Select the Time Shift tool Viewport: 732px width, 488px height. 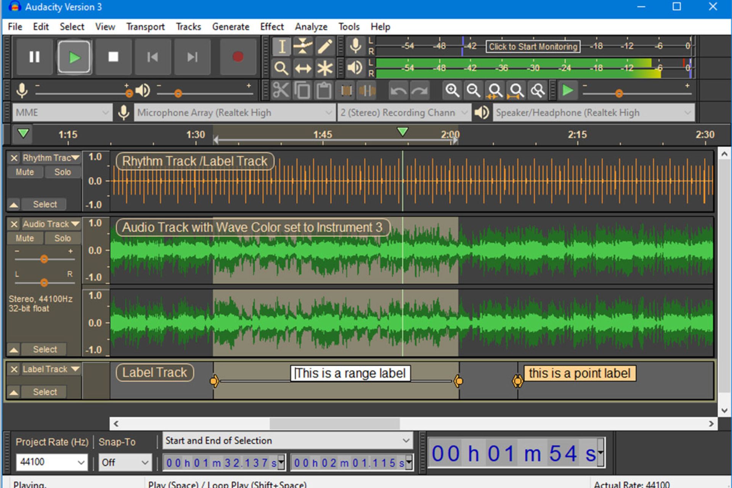coord(303,69)
